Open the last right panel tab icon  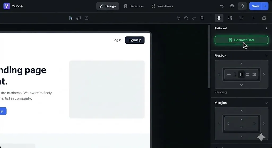pos(264,18)
